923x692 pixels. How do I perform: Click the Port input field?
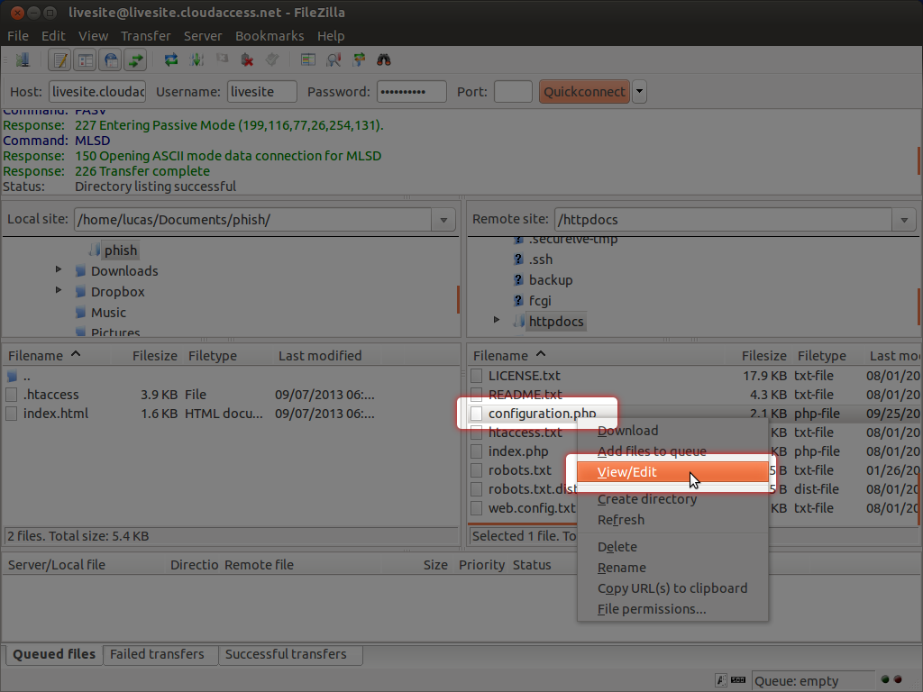coord(513,92)
